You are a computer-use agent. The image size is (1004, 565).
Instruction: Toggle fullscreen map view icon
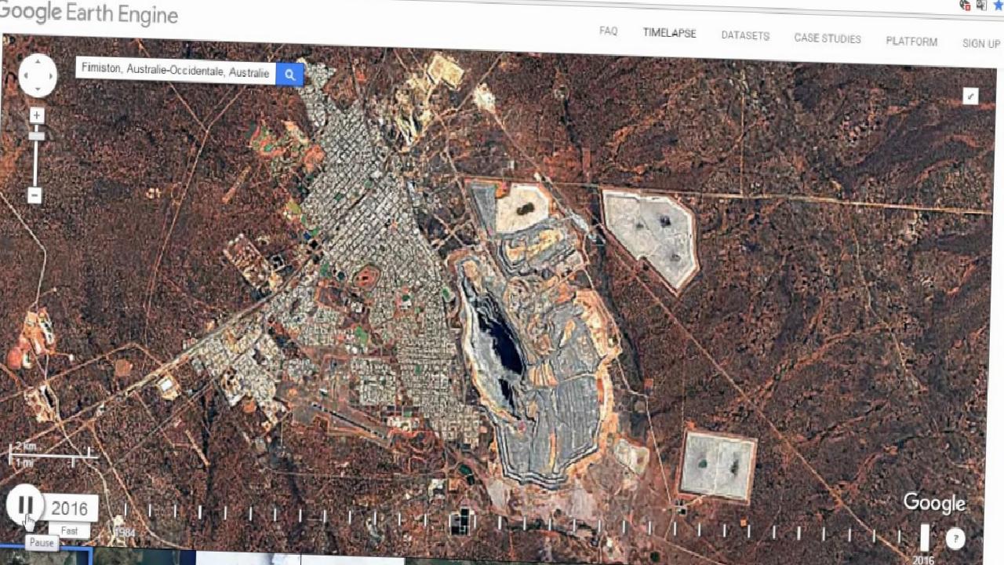click(970, 96)
